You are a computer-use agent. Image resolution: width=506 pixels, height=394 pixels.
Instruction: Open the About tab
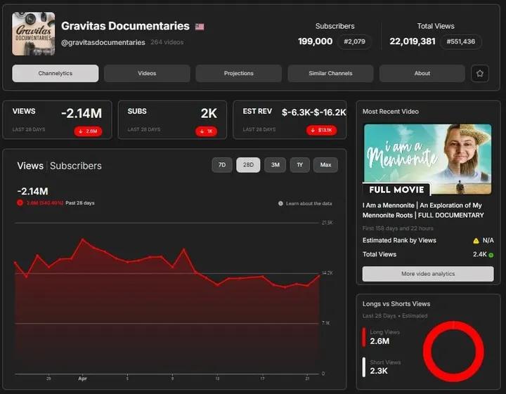(422, 74)
